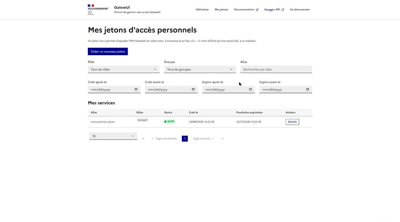Viewport: 400px width, 222px height.
Task: Click Créer un nouveau jeton button
Action: [108, 51]
